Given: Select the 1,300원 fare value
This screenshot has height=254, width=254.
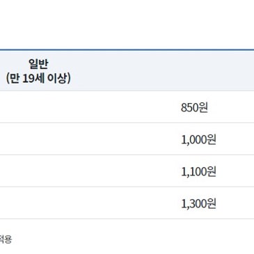Looking at the screenshot, I should pyautogui.click(x=198, y=204).
